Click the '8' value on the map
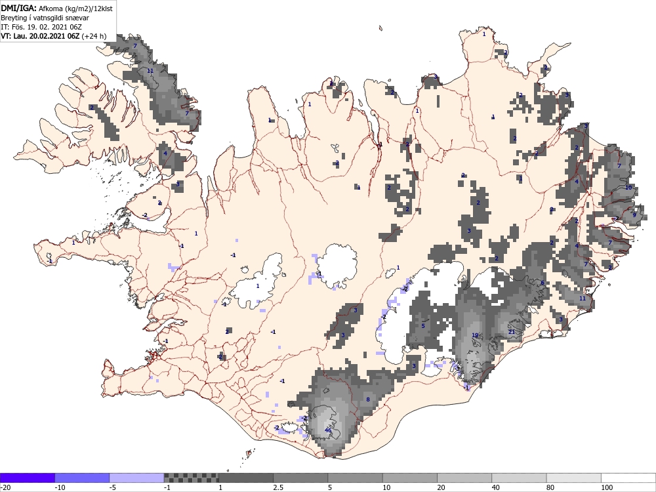This screenshot has width=656, height=492. [368, 400]
